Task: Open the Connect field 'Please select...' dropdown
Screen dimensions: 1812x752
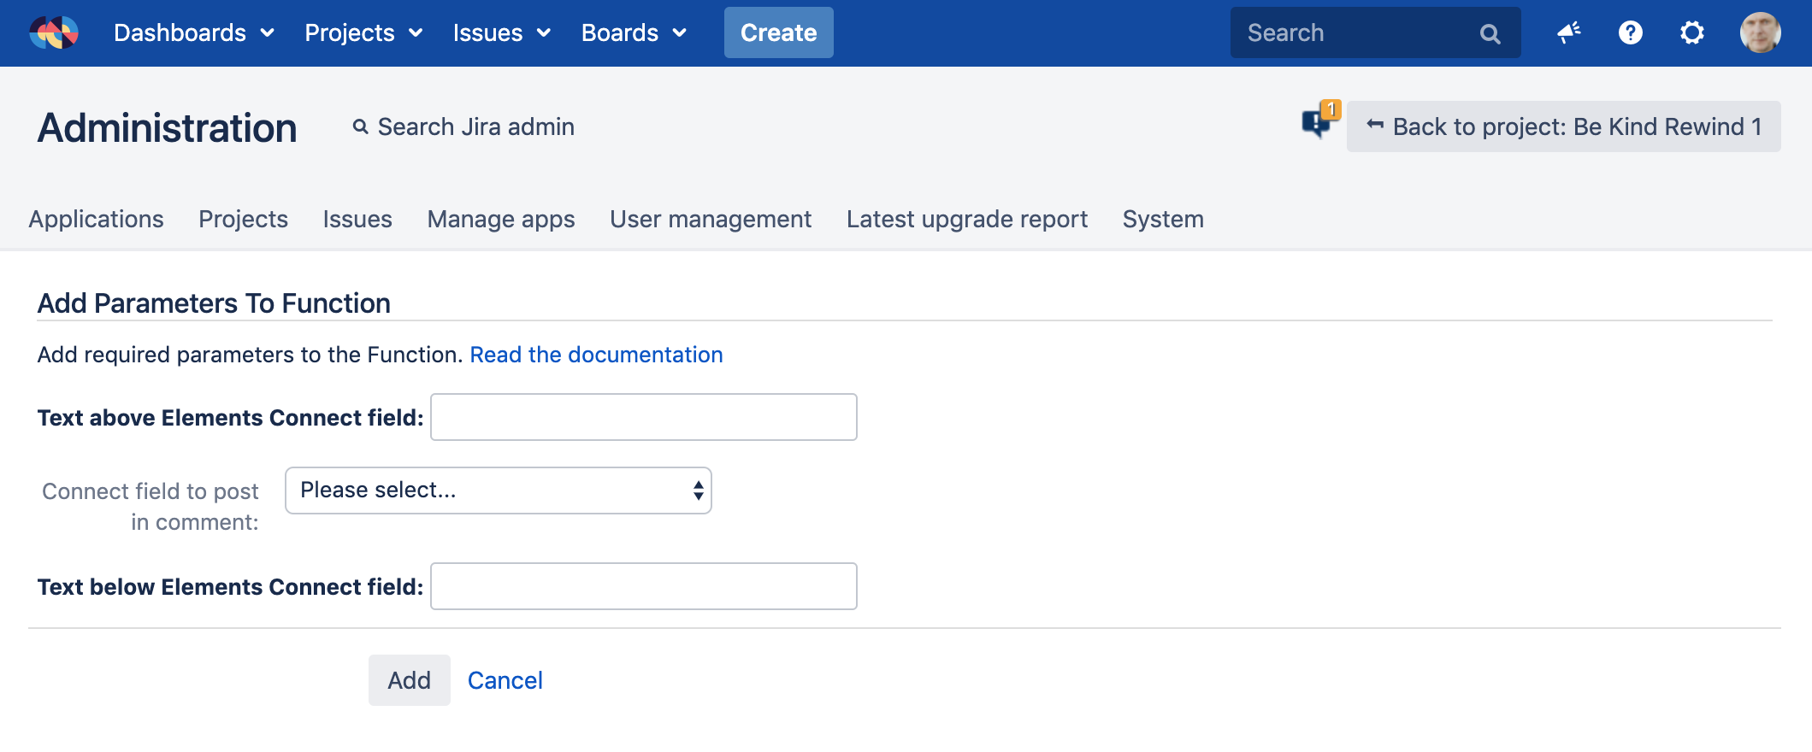Action: pos(498,491)
